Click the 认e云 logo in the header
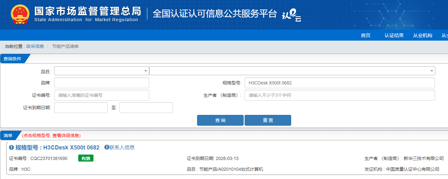Image resolution: width=448 pixels, height=179 pixels. pyautogui.click(x=291, y=15)
